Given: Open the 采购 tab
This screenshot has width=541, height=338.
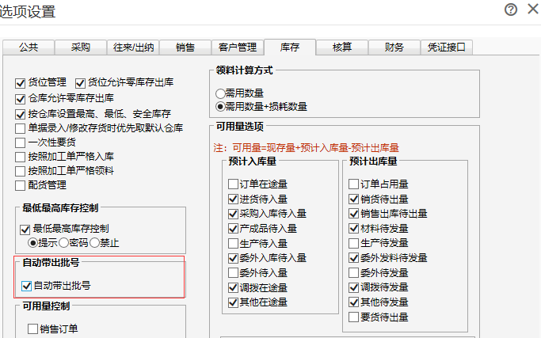Looking at the screenshot, I should (x=81, y=47).
